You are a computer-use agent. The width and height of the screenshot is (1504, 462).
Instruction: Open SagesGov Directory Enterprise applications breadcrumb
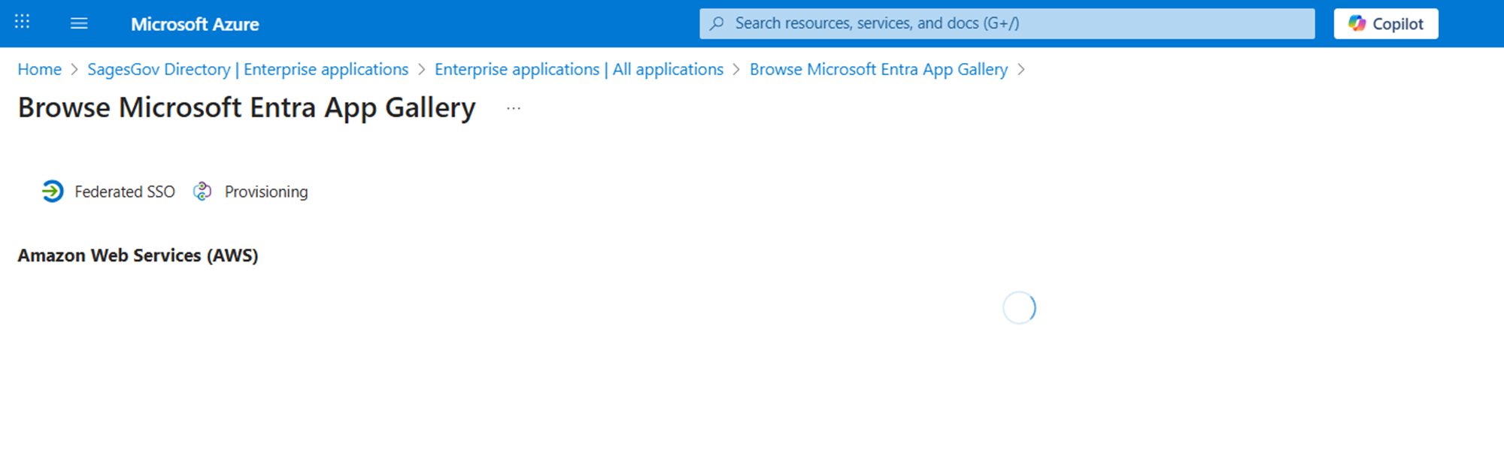pyautogui.click(x=248, y=69)
